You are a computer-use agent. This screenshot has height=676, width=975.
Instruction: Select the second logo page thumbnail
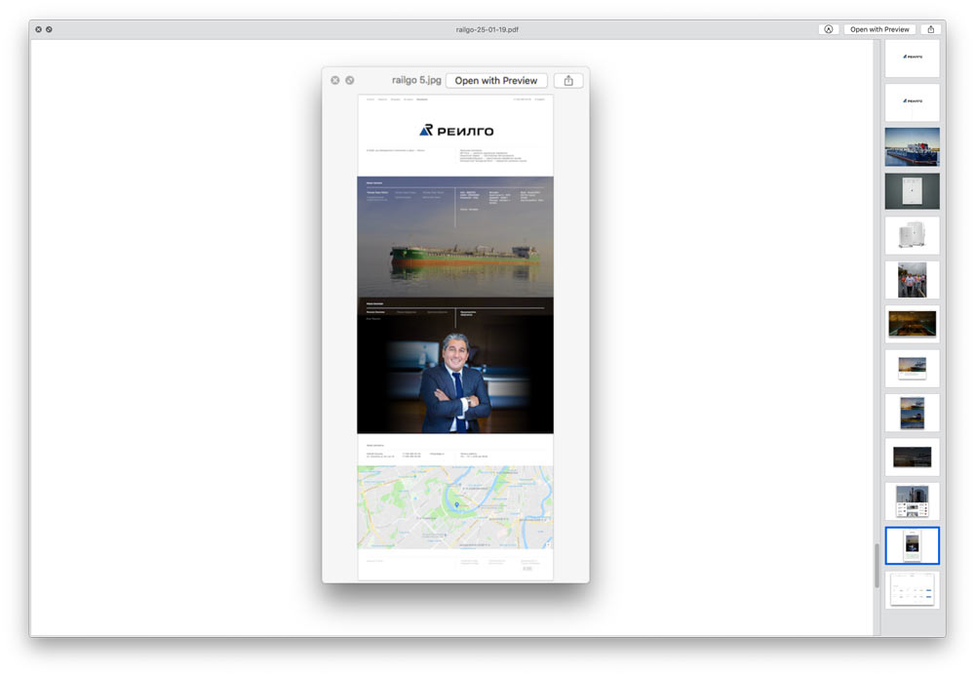912,102
